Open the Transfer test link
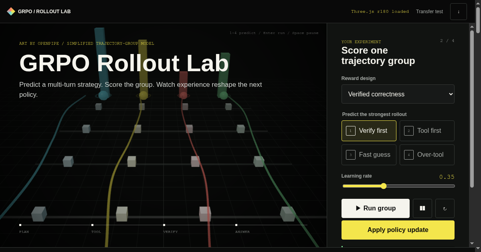 pos(429,12)
